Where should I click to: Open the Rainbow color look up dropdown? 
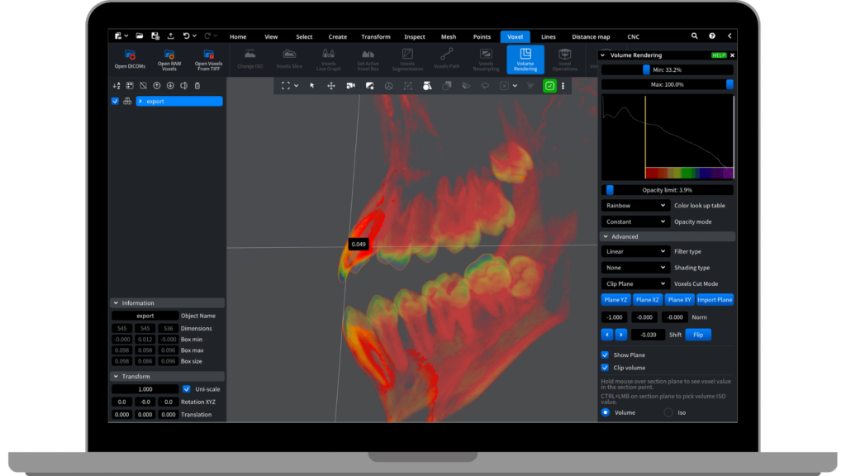[634, 205]
